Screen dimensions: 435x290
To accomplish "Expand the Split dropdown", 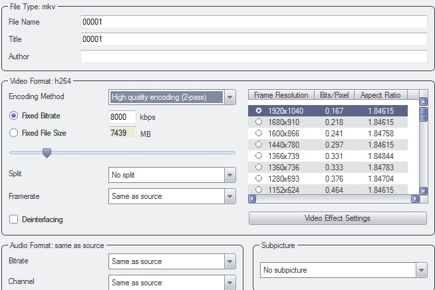I will 229,175.
